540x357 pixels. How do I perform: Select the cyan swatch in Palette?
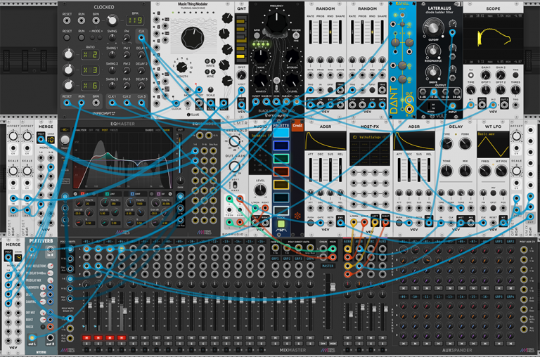pos(281,133)
